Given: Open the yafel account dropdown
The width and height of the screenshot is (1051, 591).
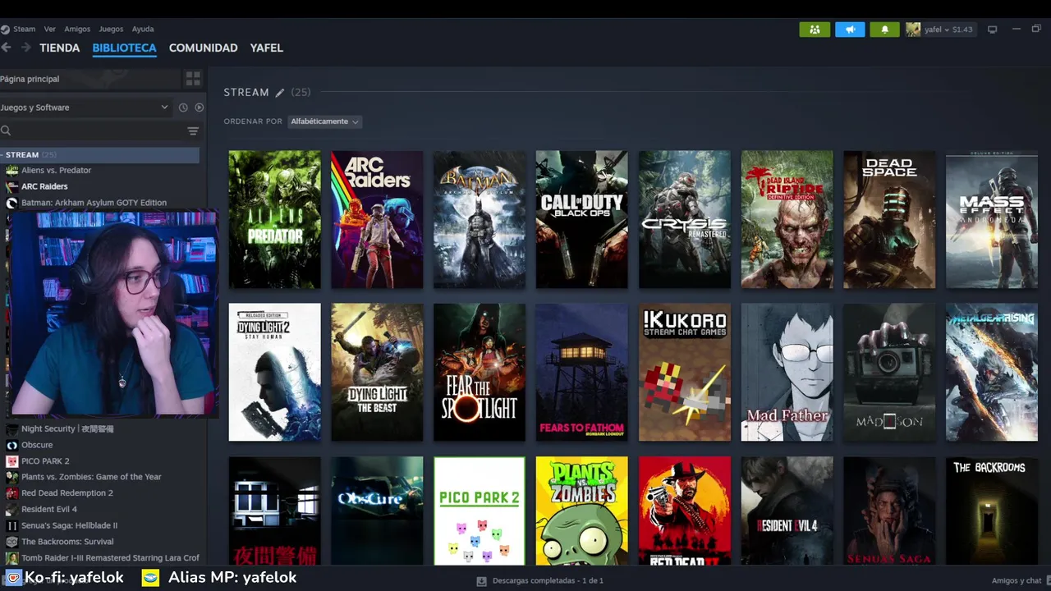Looking at the screenshot, I should coord(948,30).
